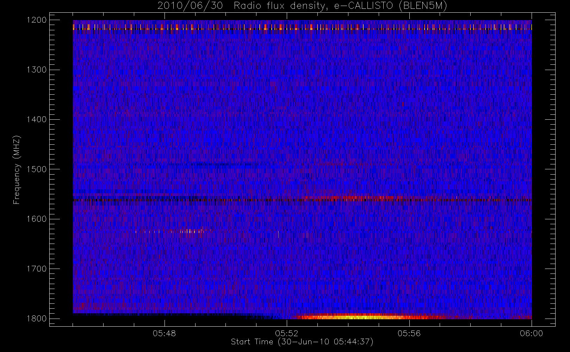Click the bright yellow burst near 1800 MHz

point(366,317)
